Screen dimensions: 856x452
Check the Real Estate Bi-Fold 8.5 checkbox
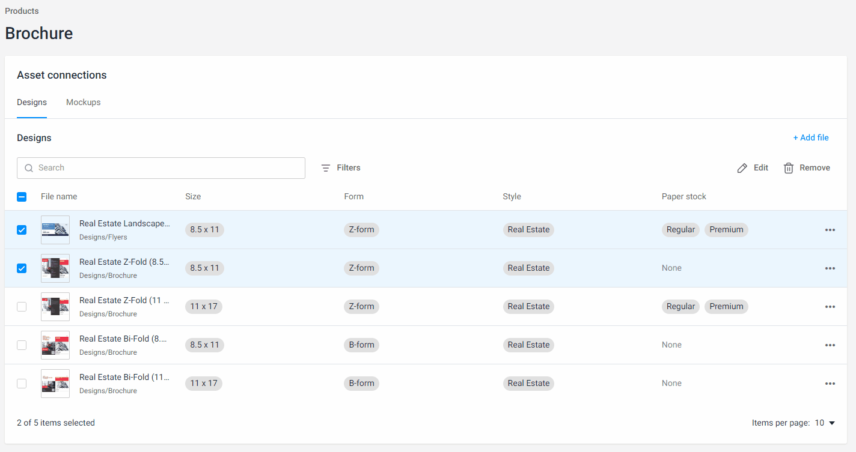[x=22, y=345]
